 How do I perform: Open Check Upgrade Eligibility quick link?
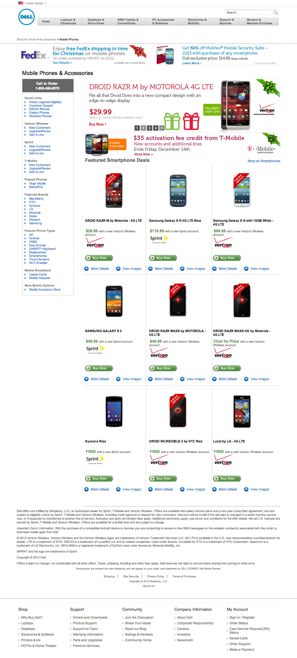coord(45,102)
